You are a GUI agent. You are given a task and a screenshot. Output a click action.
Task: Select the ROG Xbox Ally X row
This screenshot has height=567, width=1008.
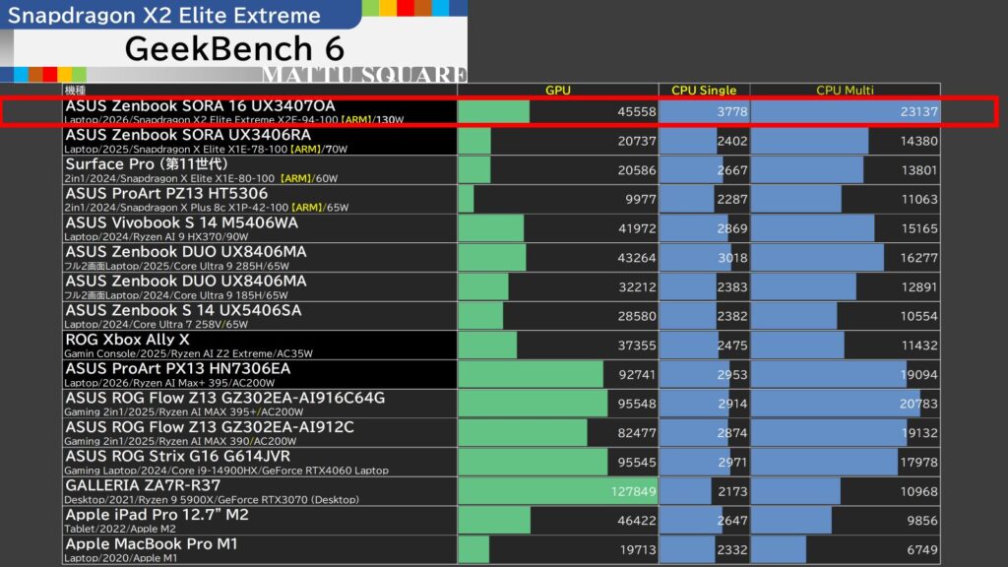127,340
